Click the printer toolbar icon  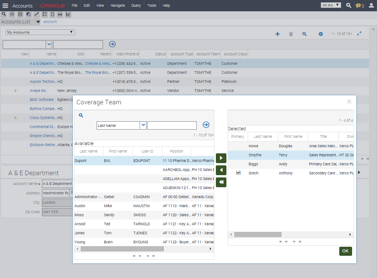coord(60,14)
